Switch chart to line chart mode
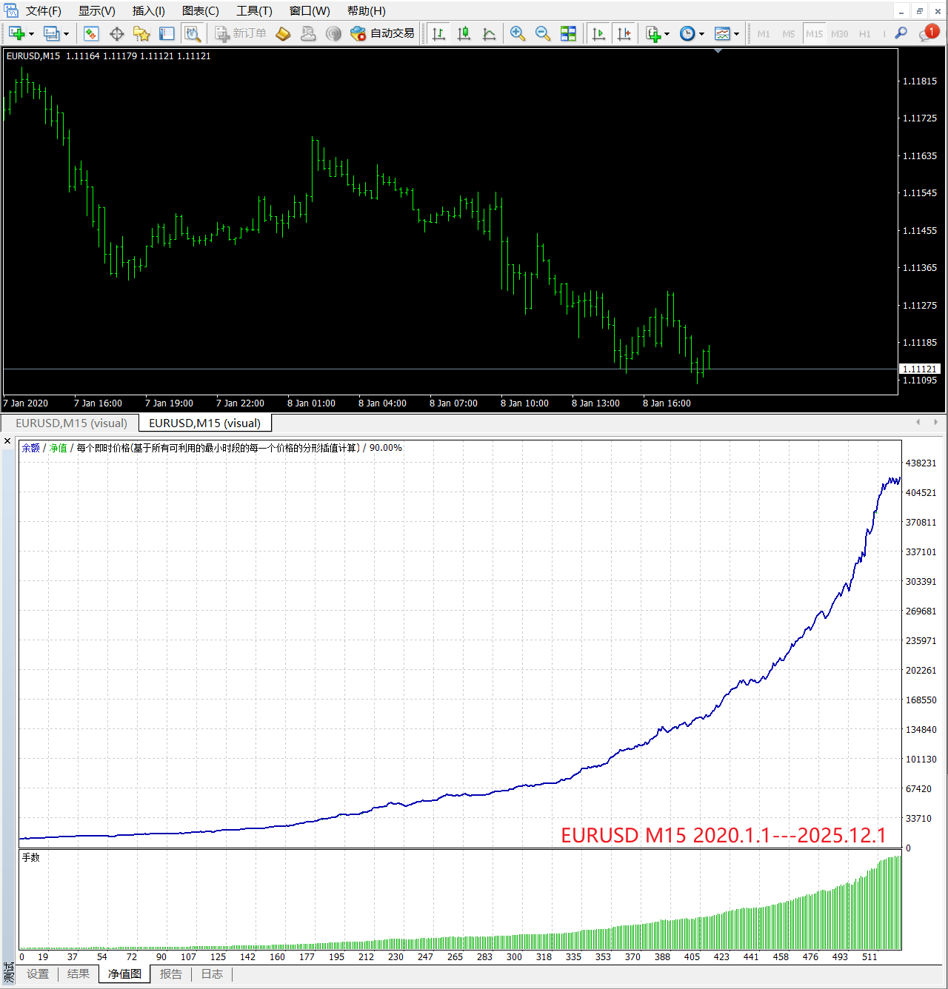 coord(489,33)
